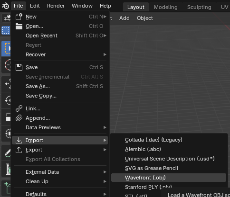Click the Clean Up submenu arrow
Viewport: 230px width, 197px height.
(x=105, y=181)
